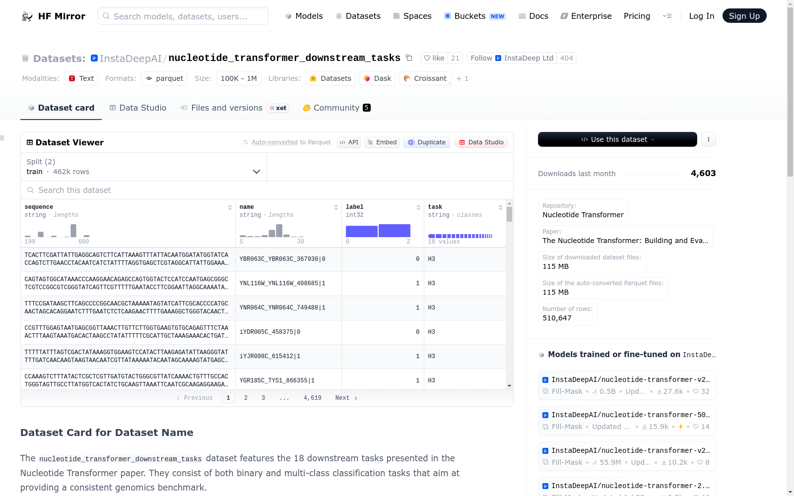
Task: Filter by the Dask library tag
Action: (377, 78)
